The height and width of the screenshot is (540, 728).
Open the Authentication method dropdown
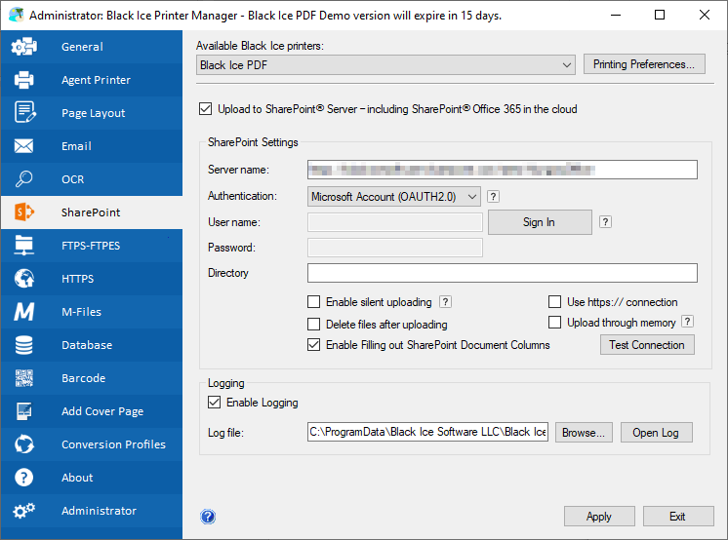tap(393, 197)
